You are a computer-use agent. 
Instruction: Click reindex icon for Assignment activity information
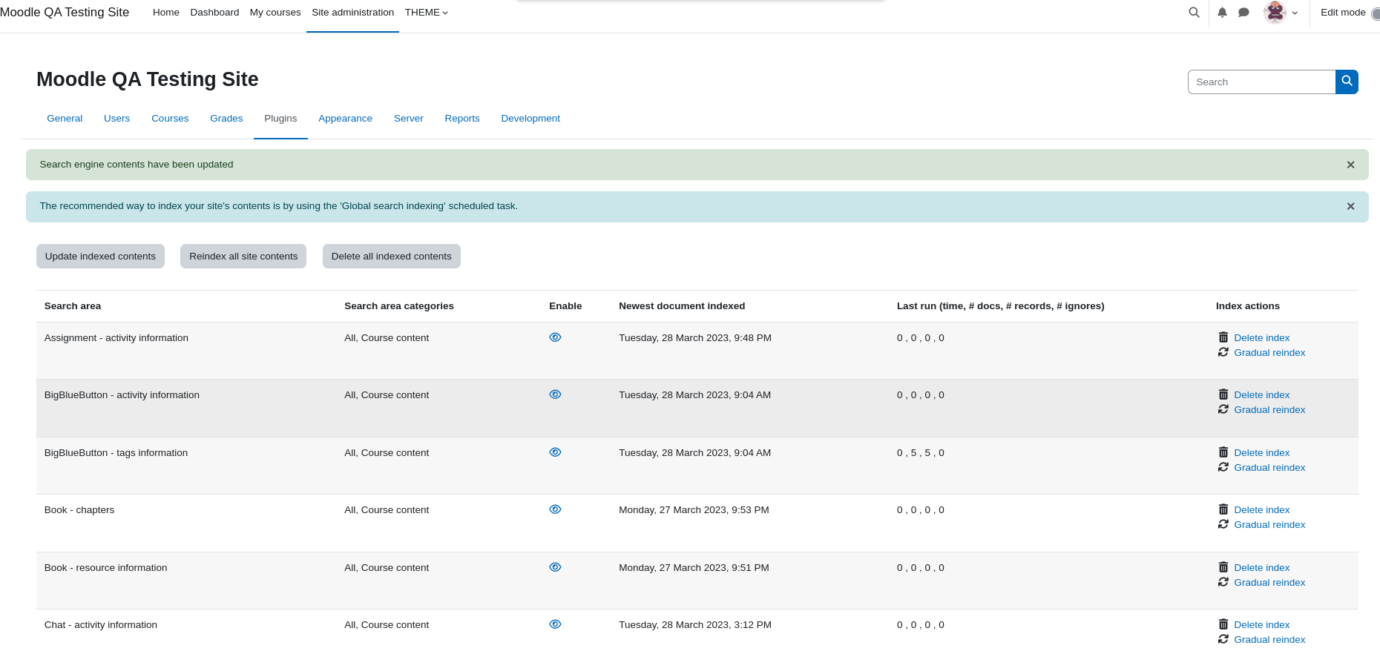point(1223,352)
